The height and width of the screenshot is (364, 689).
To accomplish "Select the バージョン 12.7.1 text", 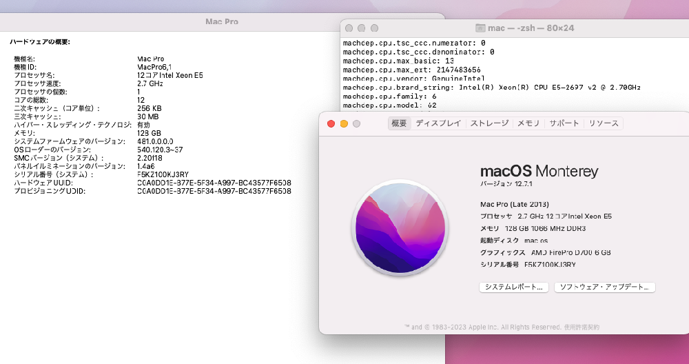I will point(506,184).
